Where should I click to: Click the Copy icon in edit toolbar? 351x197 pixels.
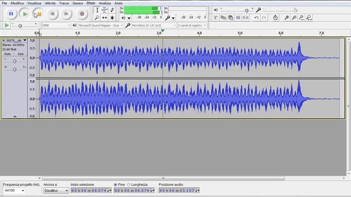[x=223, y=18]
